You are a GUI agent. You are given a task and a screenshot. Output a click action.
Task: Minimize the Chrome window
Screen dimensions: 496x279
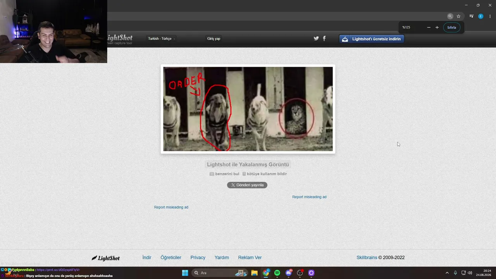click(x=466, y=5)
